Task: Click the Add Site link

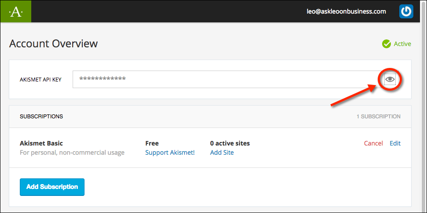Action: (222, 153)
